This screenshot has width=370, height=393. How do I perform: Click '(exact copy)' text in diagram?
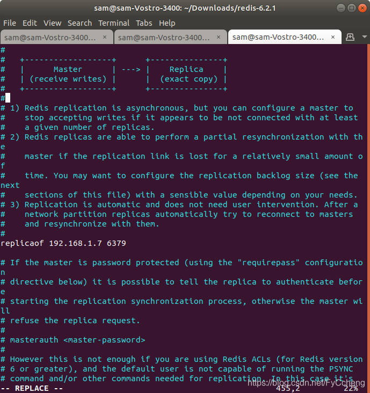click(x=188, y=79)
